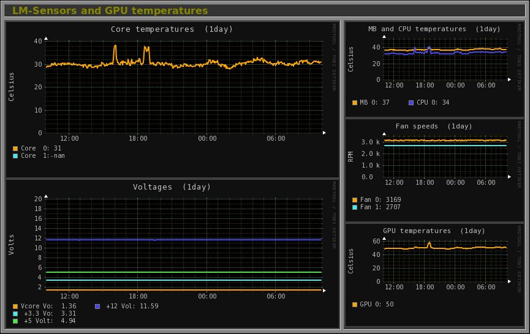The image size is (530, 334).
Task: Click the cyan +3.3 Volt legend swatch
Action: [15, 314]
